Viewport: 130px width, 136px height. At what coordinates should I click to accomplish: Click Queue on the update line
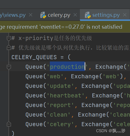(34, 86)
